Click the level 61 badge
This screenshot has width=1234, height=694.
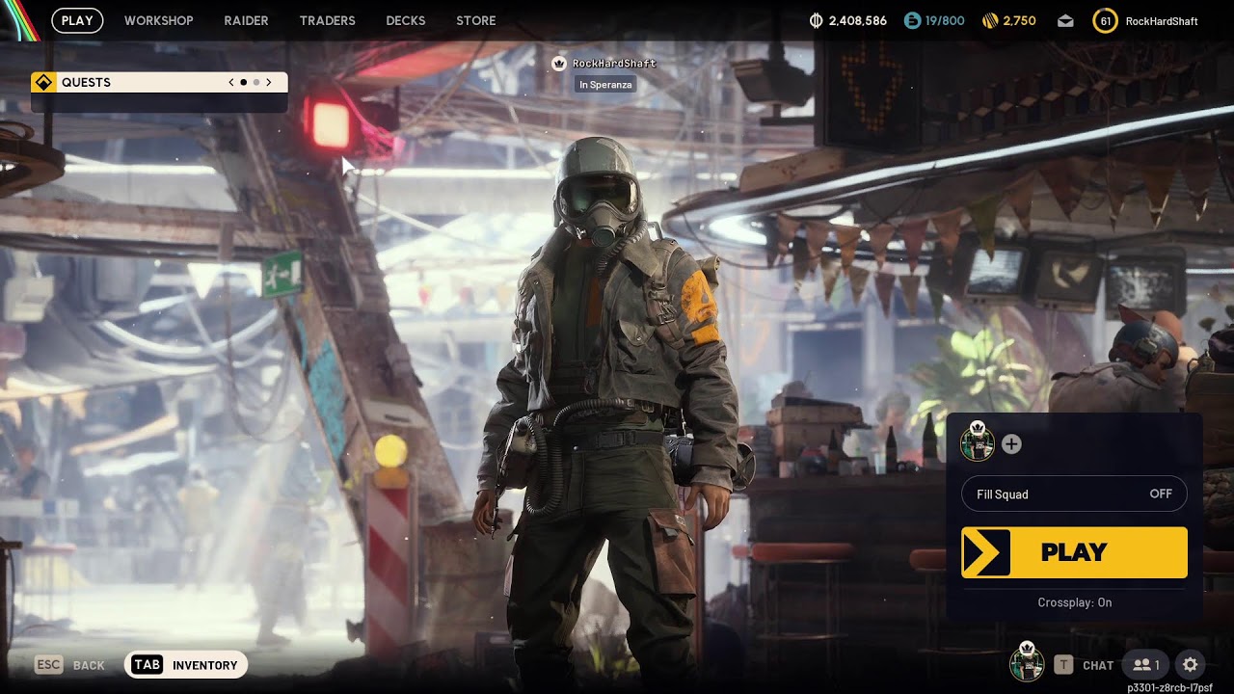coord(1105,20)
